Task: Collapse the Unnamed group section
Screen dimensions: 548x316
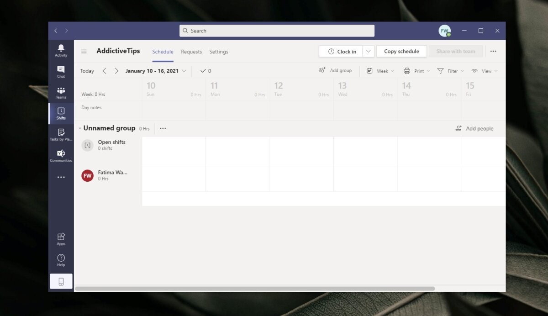Action: 79,128
